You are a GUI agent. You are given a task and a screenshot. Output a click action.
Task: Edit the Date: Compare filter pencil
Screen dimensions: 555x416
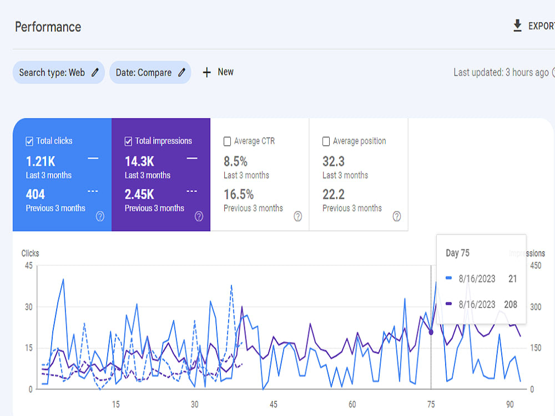[181, 73]
